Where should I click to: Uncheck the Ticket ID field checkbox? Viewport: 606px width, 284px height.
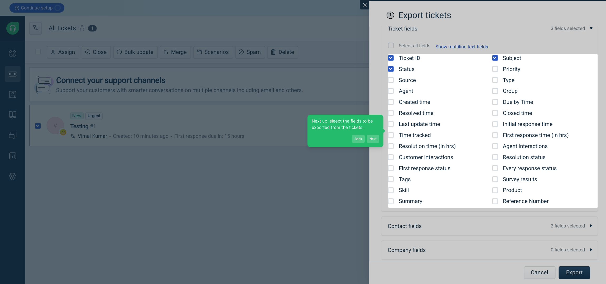pyautogui.click(x=391, y=58)
